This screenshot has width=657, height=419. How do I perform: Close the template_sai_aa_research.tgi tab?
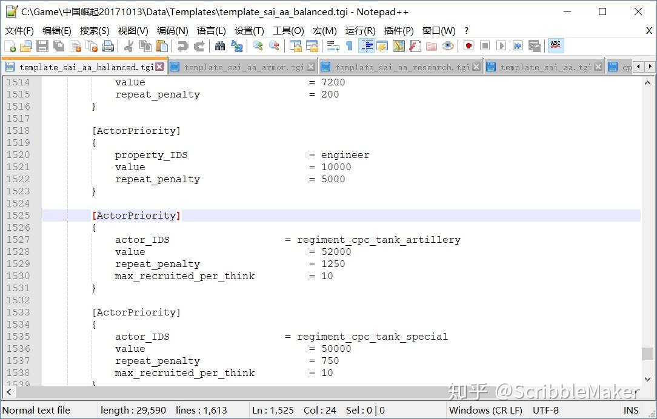(x=476, y=67)
